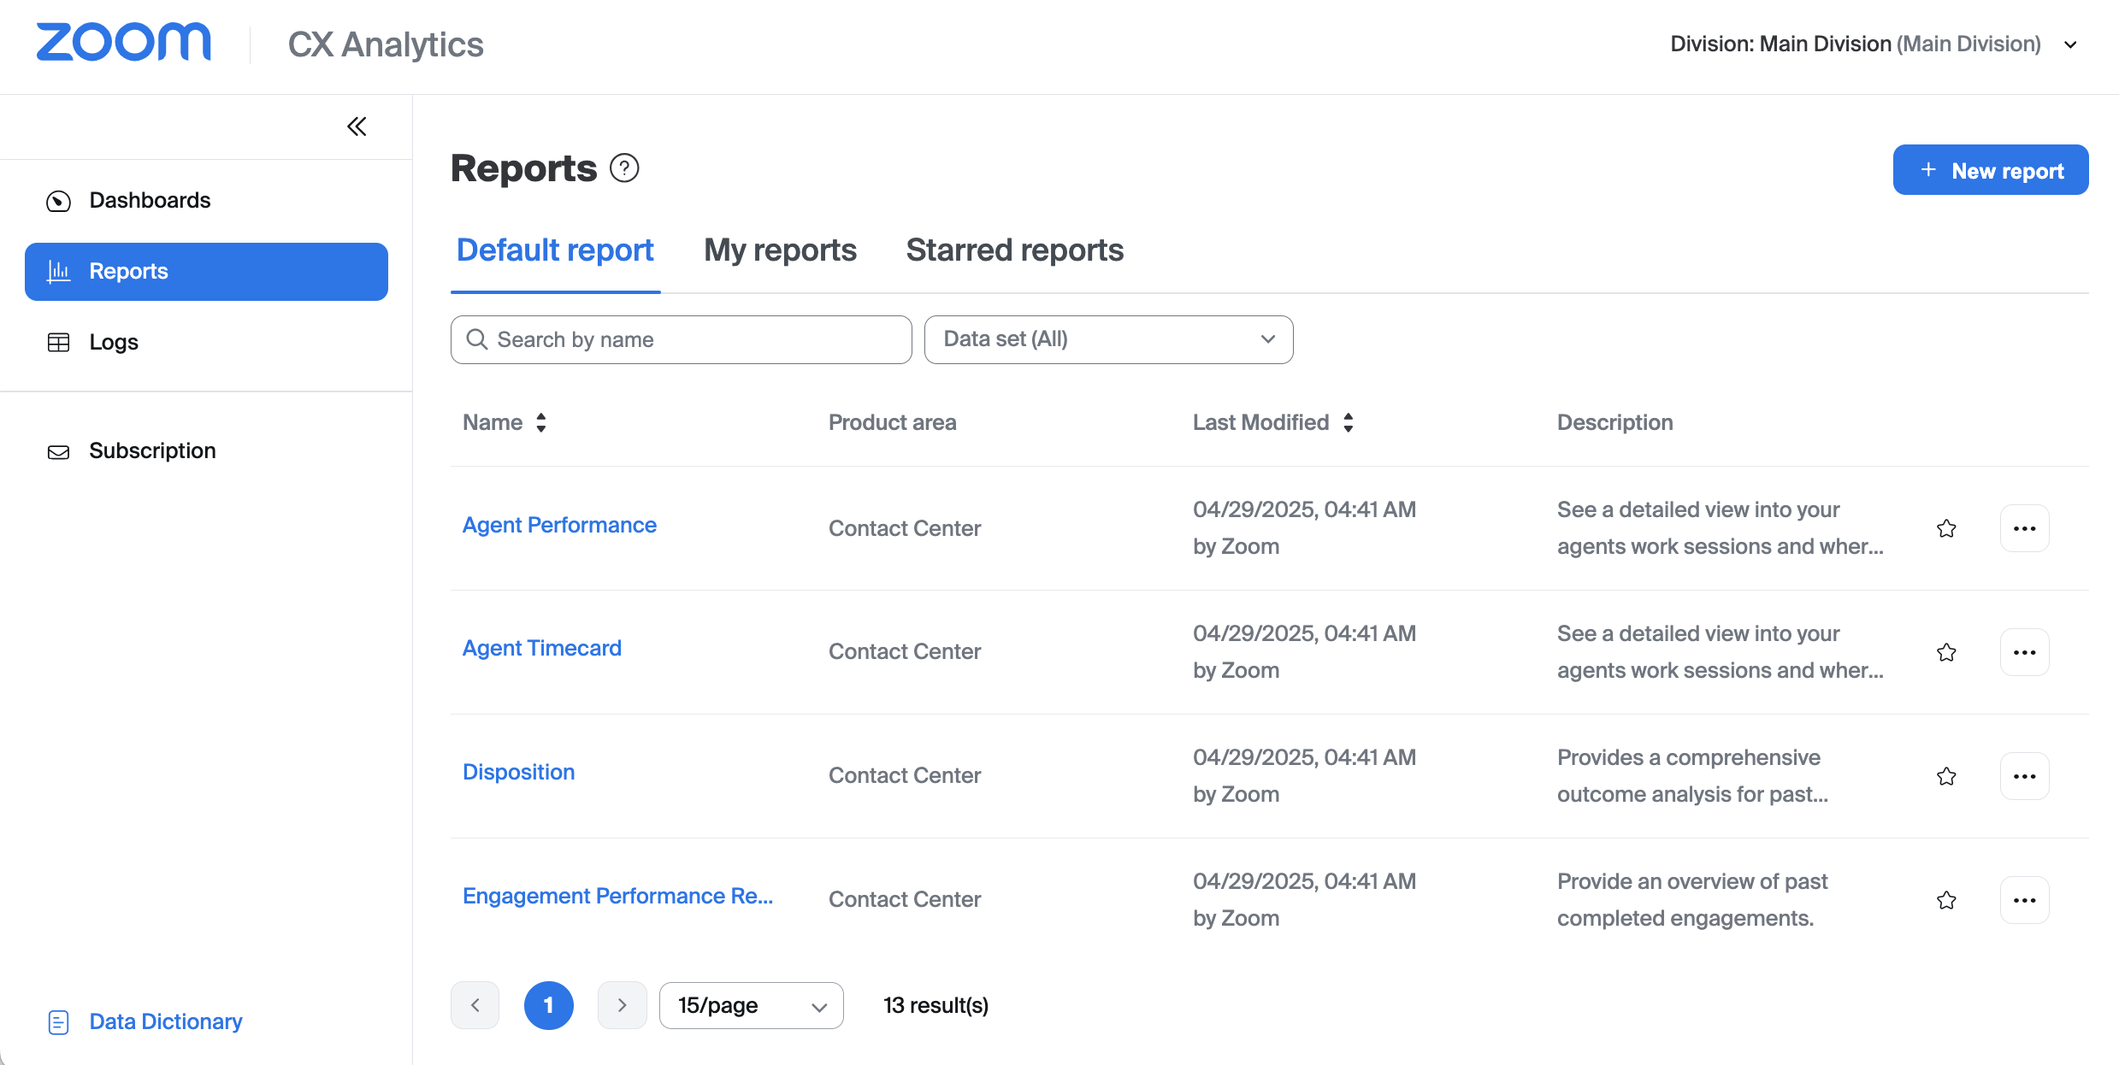This screenshot has width=2119, height=1065.
Task: Open the Data Dictionary link
Action: (x=165, y=1021)
